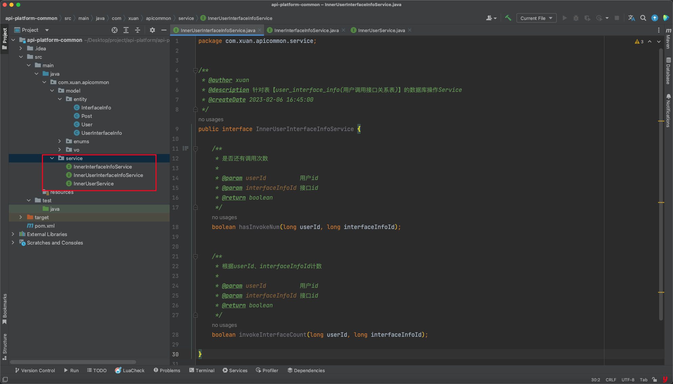Click the Version Control button
Screen dimensions: 673x384
pos(35,370)
